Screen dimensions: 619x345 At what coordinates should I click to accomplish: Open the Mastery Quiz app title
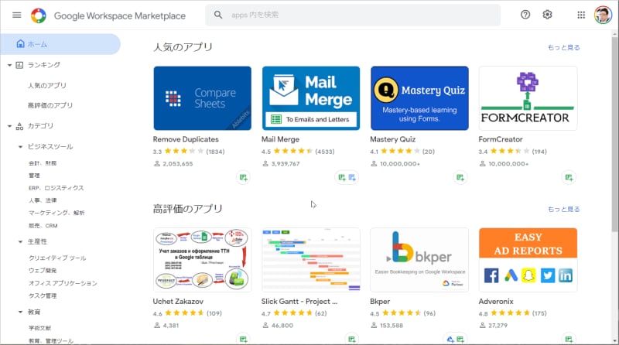pos(393,139)
